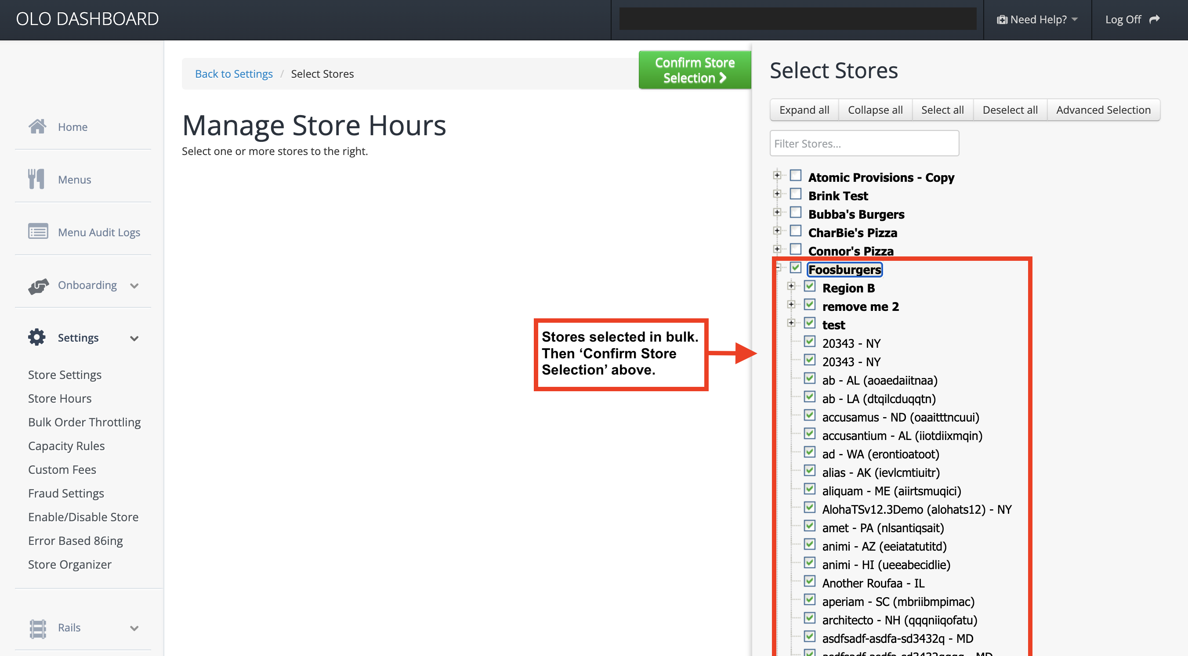Uncheck the remove me 2 checkbox

coord(809,304)
